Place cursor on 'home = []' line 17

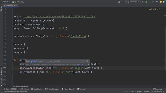pos(20,44)
